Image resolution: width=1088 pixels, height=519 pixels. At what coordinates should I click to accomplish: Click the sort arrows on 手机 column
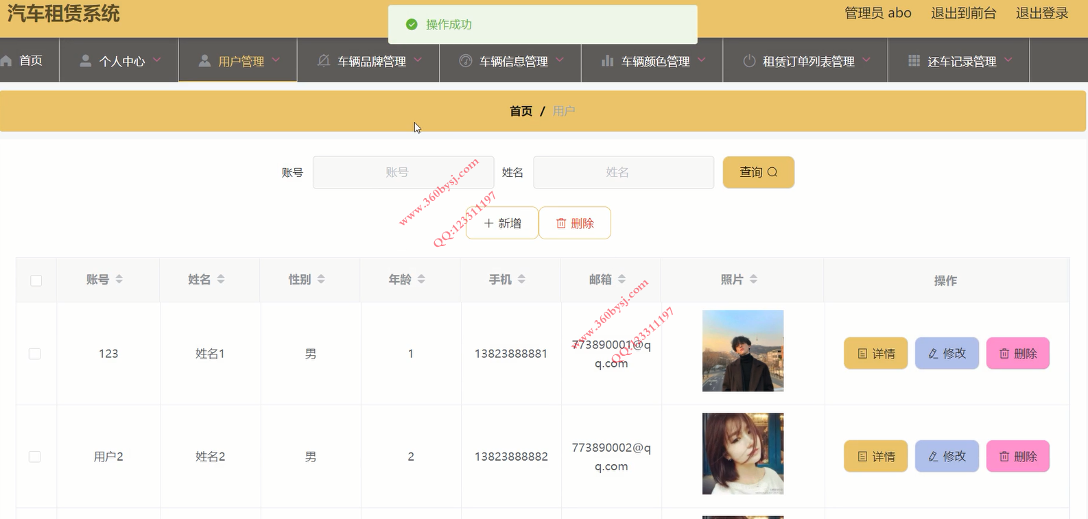521,279
